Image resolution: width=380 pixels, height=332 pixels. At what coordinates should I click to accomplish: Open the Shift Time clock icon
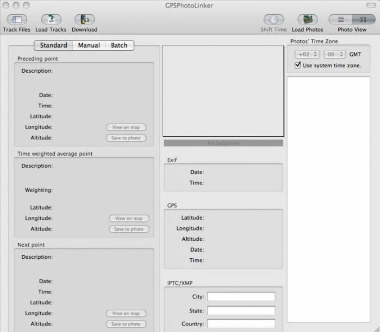coord(273,20)
